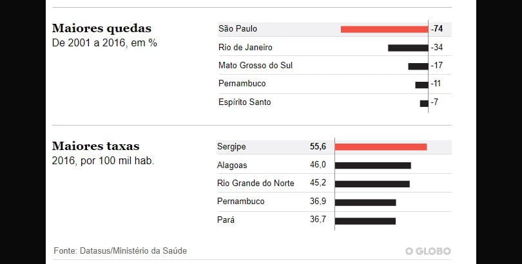Click the Fonte Datasus/Ministério da Saúde text
This screenshot has height=264, width=522.
pos(121,250)
